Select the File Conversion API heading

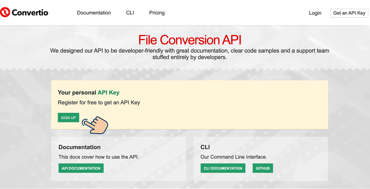click(x=190, y=40)
